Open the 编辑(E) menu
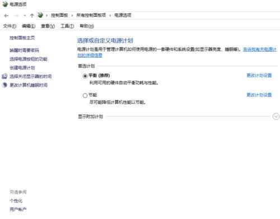 coord(29,26)
